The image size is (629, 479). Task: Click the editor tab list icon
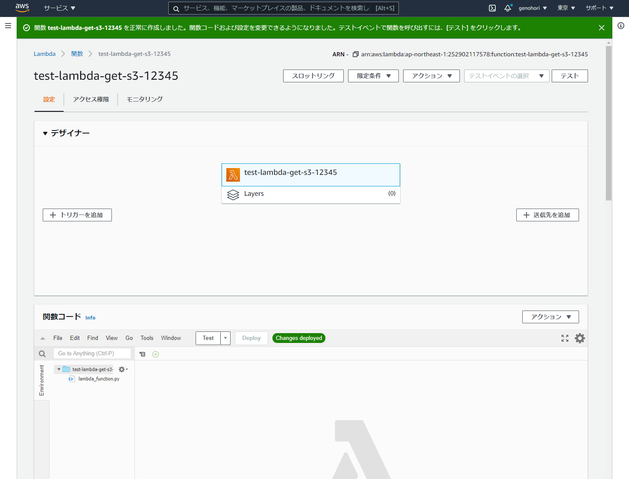143,354
